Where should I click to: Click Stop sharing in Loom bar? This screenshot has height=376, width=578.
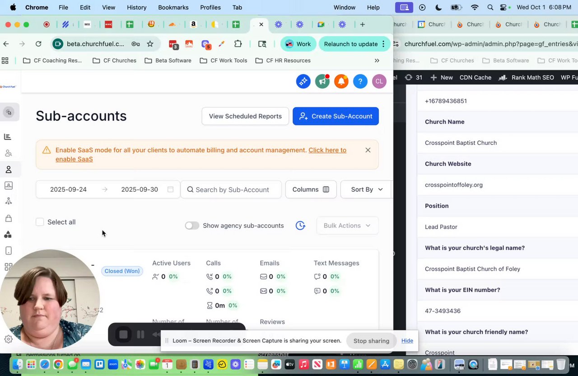[371, 341]
